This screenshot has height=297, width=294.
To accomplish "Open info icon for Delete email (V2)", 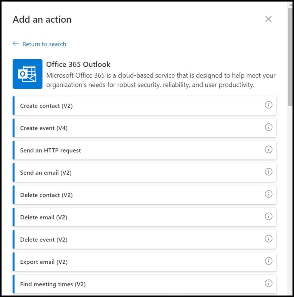I will (268, 217).
